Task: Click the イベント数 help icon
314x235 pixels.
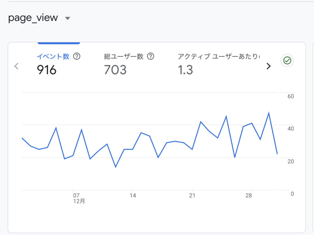Action: pos(77,56)
